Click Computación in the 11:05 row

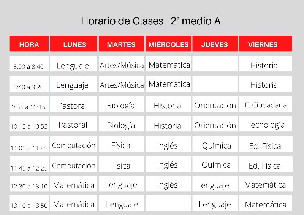click(x=74, y=145)
